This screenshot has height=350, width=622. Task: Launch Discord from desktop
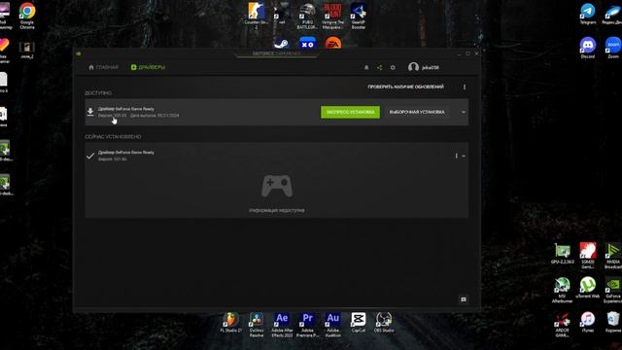(587, 48)
